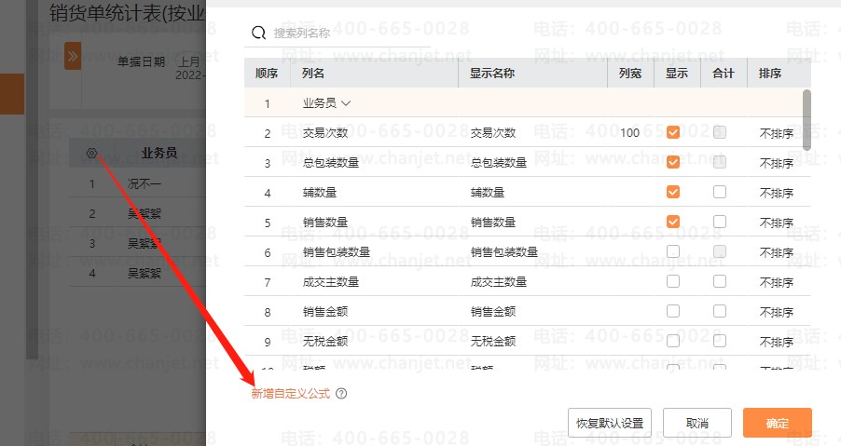The width and height of the screenshot is (841, 446).
Task: Open 不排序 sort option for 交易次数
Action: coord(776,133)
